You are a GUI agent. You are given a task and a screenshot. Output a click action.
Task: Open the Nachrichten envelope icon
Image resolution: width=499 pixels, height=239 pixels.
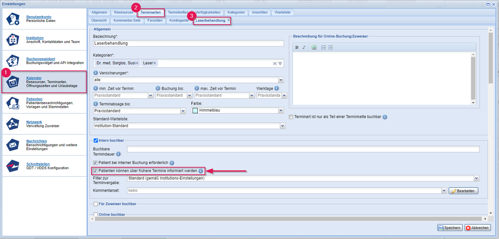click(x=13, y=145)
